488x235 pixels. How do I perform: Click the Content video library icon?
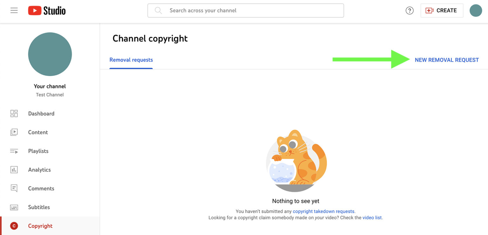point(14,132)
